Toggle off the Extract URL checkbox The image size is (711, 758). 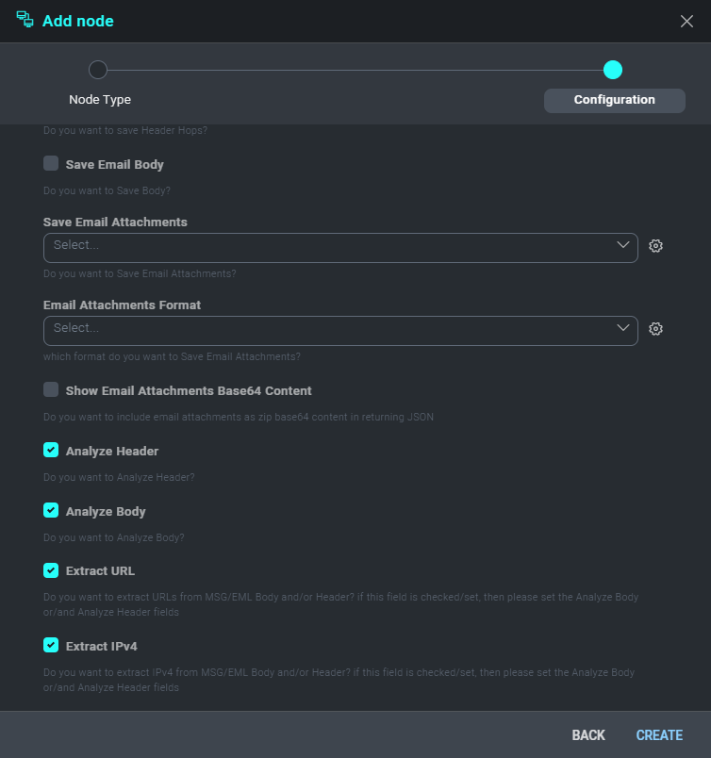pos(51,570)
